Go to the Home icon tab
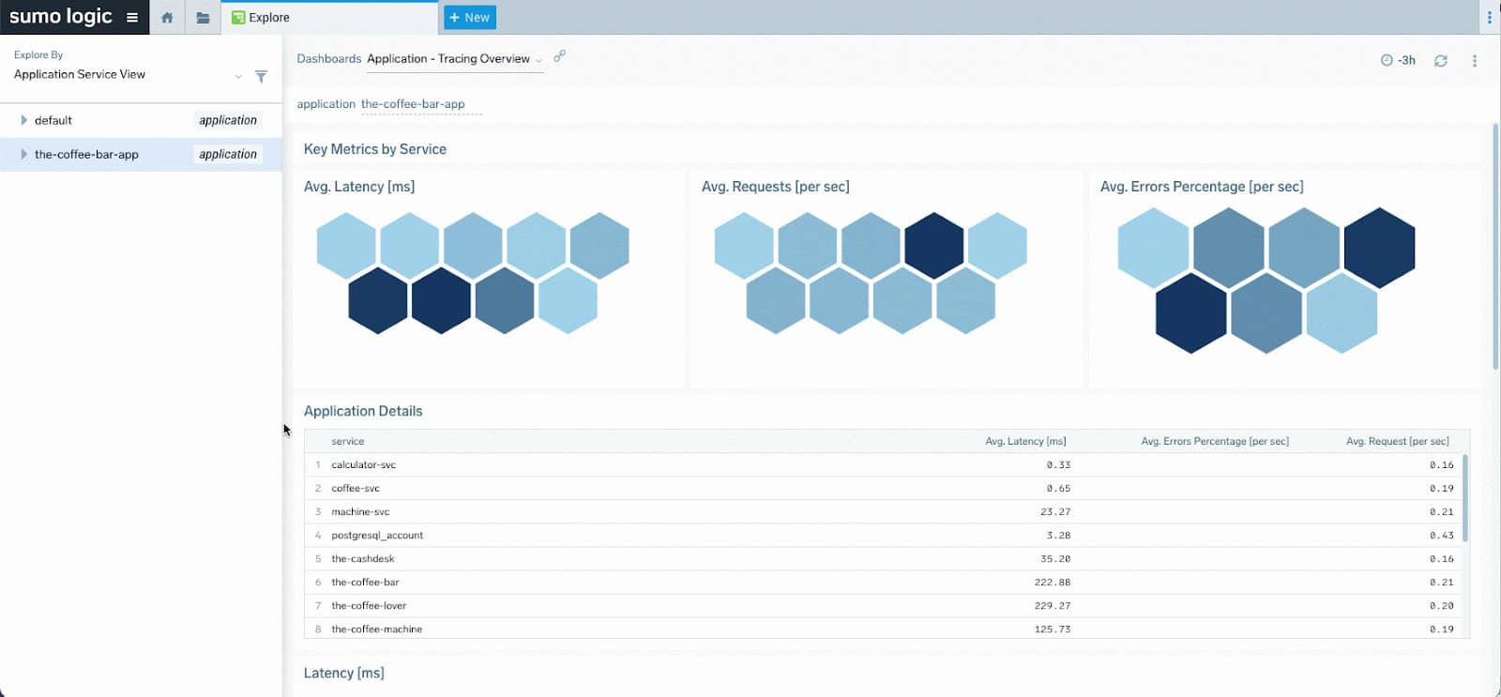This screenshot has width=1501, height=697. (167, 17)
